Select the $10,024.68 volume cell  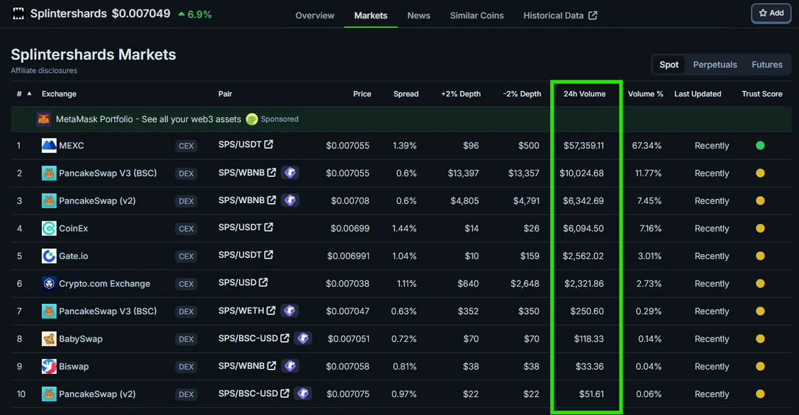pyautogui.click(x=582, y=173)
